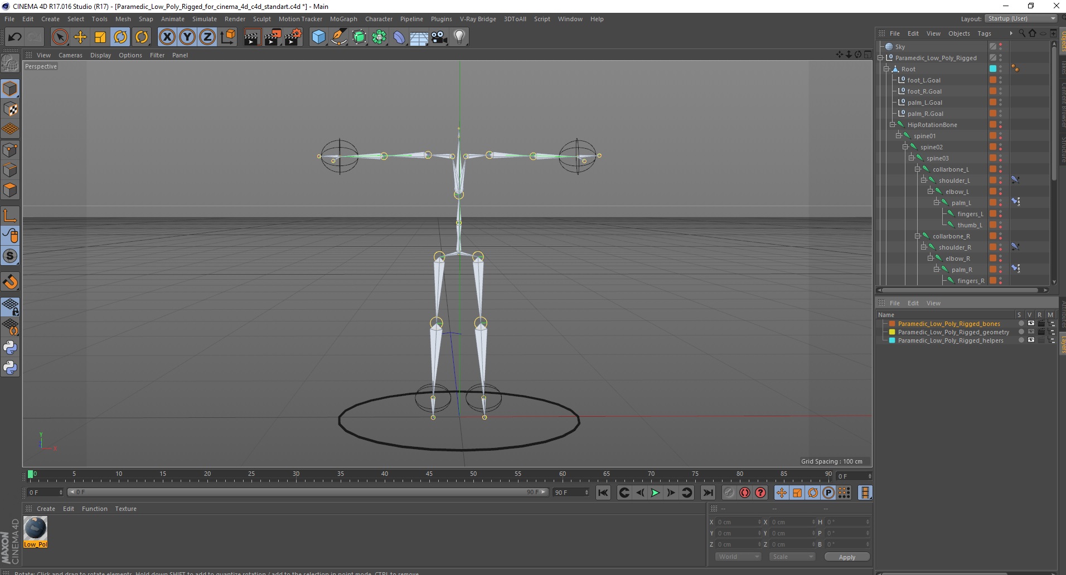This screenshot has height=575, width=1066.
Task: Switch to Polygons mode
Action: click(10, 190)
